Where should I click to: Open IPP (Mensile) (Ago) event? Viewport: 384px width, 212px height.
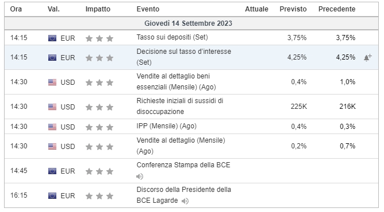coord(167,126)
